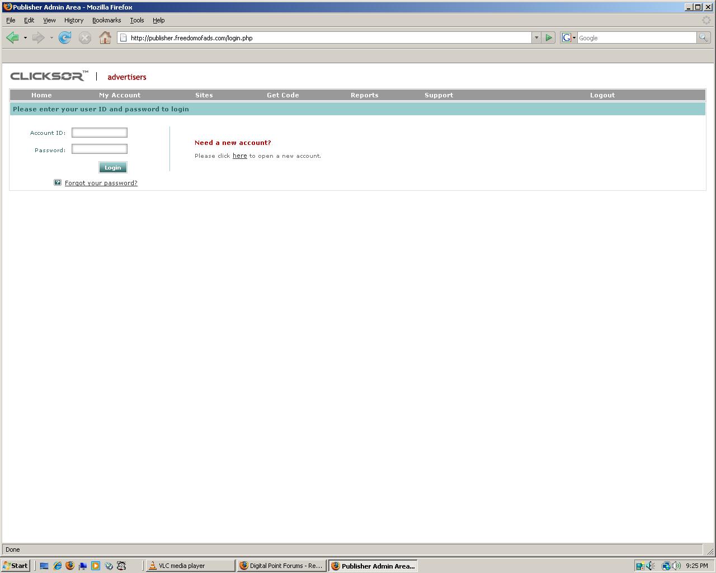
Task: Click the 'Done' status bar text
Action: click(x=12, y=549)
